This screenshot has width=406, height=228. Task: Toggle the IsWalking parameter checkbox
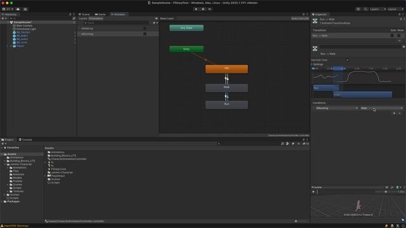point(145,28)
